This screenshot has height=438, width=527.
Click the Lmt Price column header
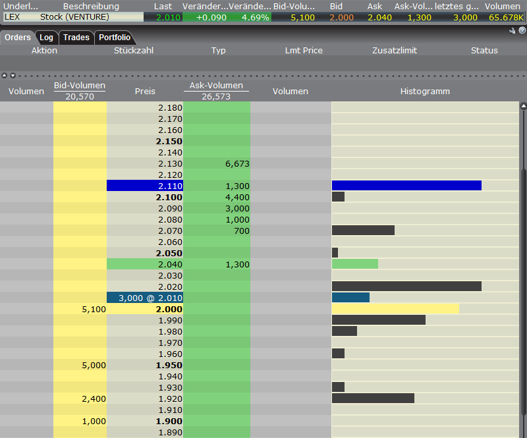point(304,51)
